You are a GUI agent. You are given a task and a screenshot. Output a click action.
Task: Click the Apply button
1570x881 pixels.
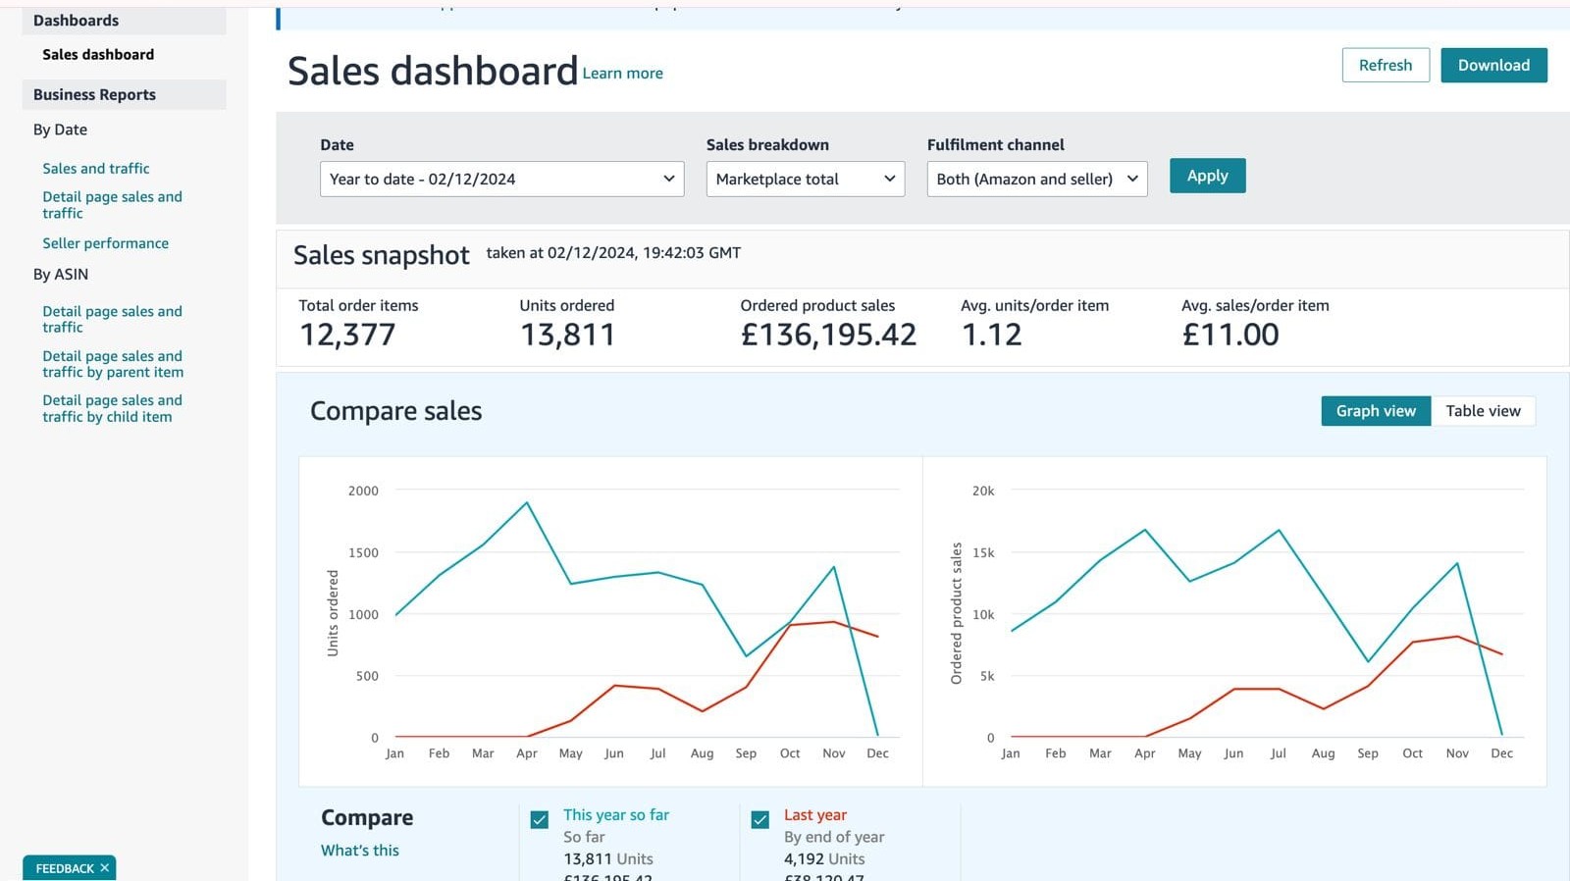tap(1207, 176)
